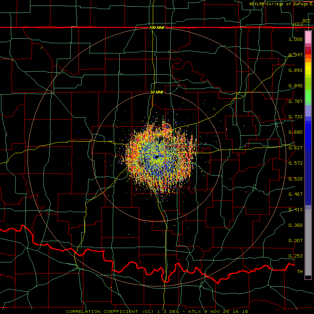This screenshot has width=314, height=314.
Task: Click the [CC] label above the color bar
Action: coord(298,24)
